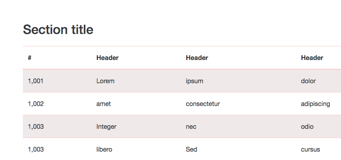Click the "dolor" table cell
The width and height of the screenshot is (341, 160).
pos(308,81)
